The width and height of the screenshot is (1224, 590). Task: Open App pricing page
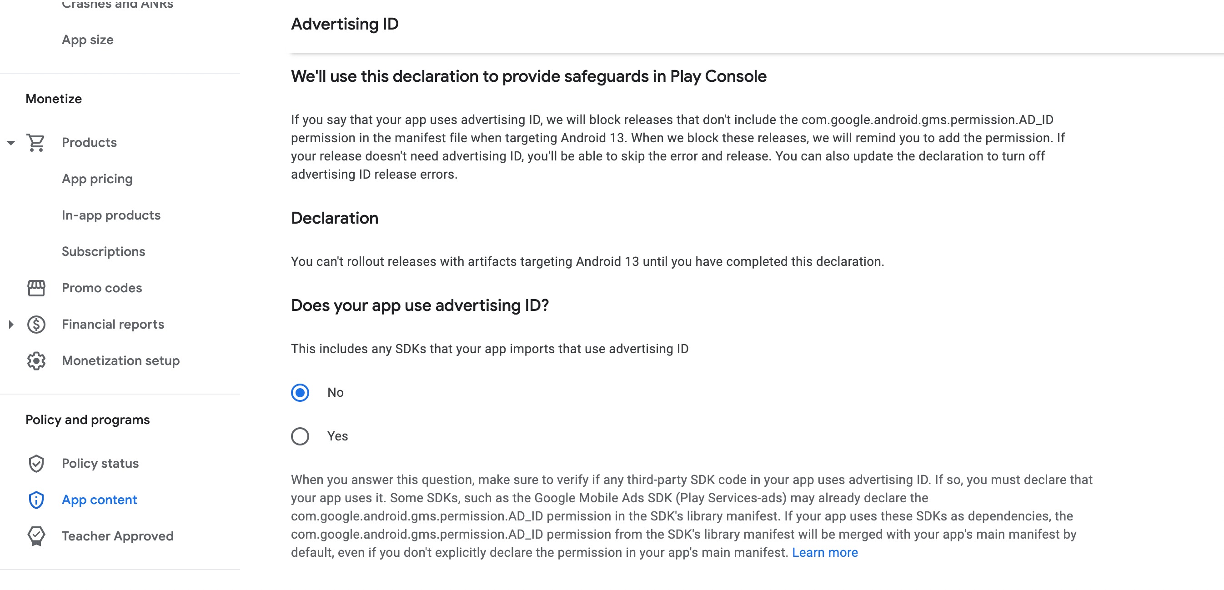pos(97,179)
